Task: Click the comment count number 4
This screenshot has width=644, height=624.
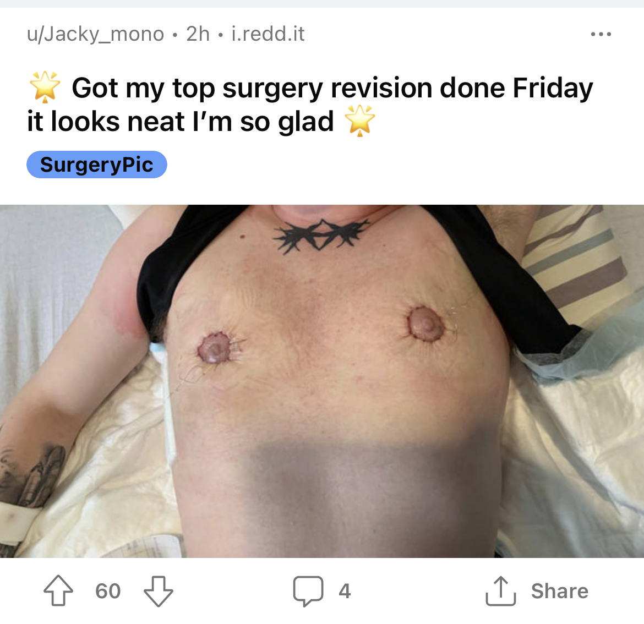Action: [x=345, y=591]
